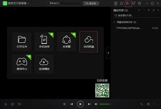Click the green volume slider
The width and height of the screenshot is (161, 109).
[x=105, y=104]
